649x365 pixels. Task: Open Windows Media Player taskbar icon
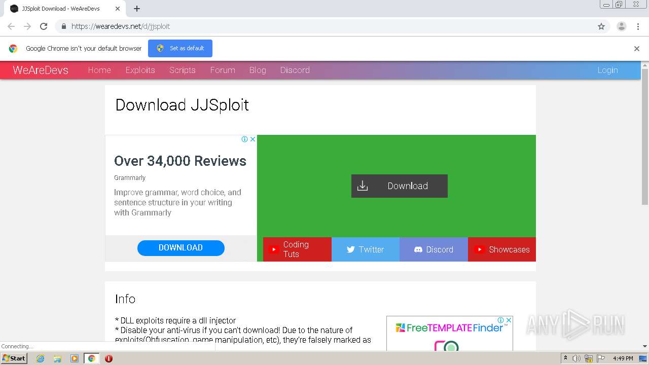tap(75, 358)
